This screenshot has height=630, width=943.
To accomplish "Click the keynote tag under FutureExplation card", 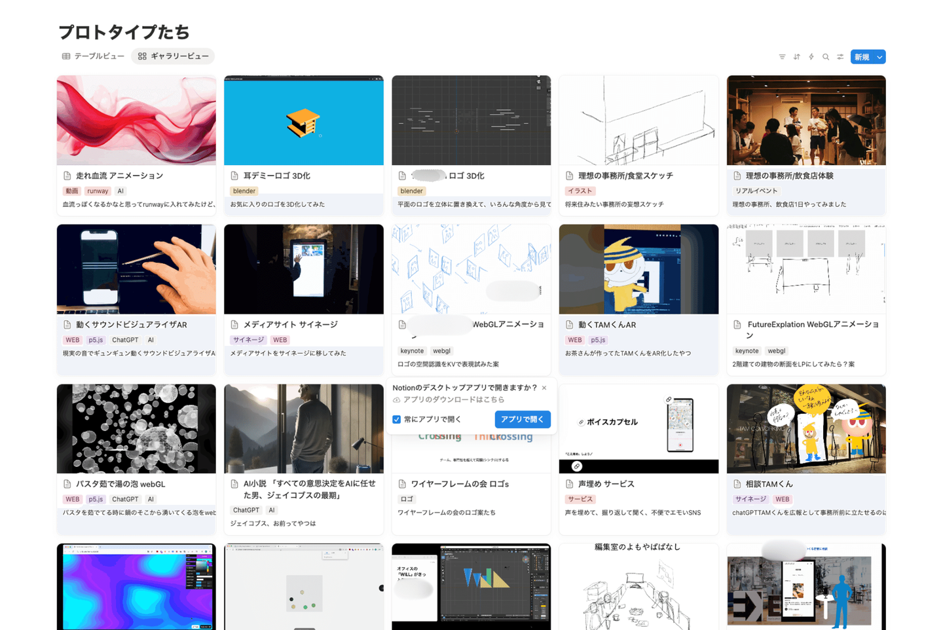I will tap(747, 351).
